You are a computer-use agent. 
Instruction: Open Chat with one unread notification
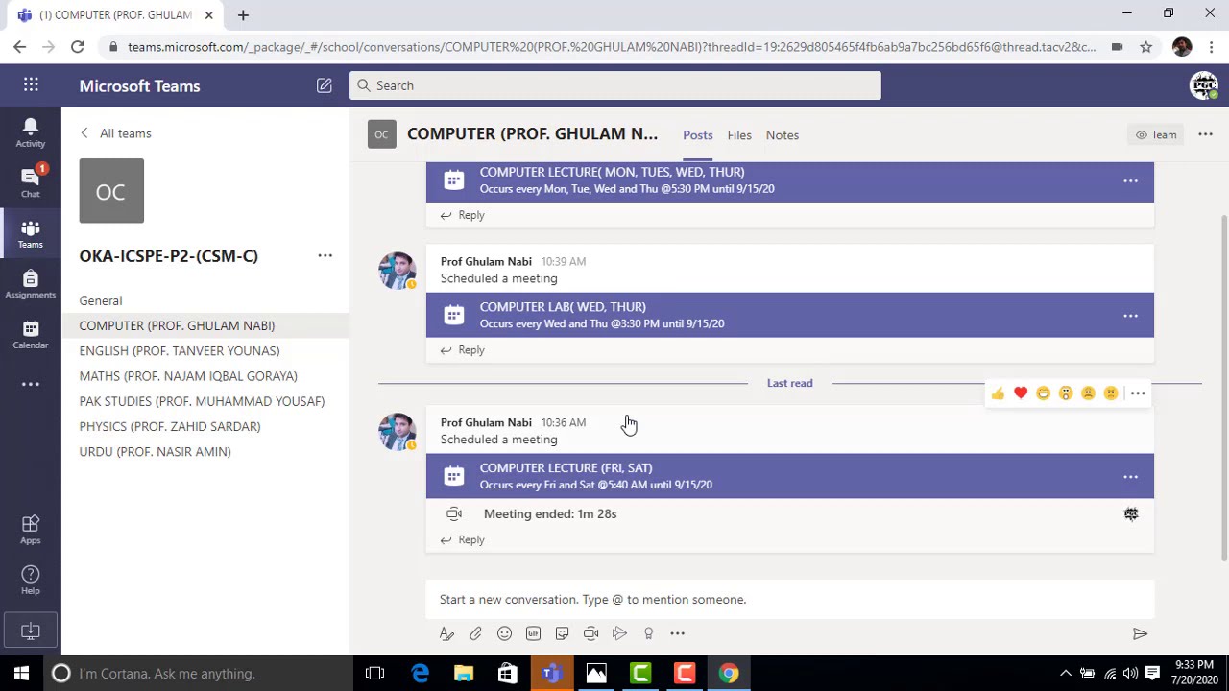[x=31, y=181]
